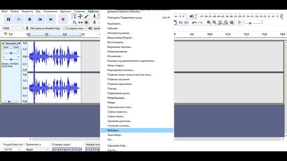The height and width of the screenshot is (161, 287).
Task: Choose Усиление сигнала effect
Action: point(137,126)
